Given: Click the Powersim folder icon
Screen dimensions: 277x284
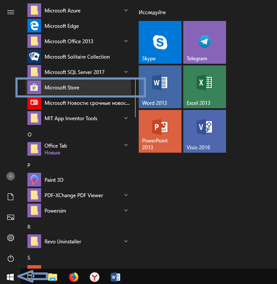Looking at the screenshot, I should coord(34,210).
